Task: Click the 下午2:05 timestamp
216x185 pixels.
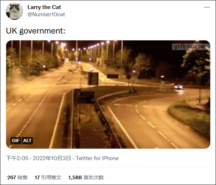Action: tap(17, 158)
